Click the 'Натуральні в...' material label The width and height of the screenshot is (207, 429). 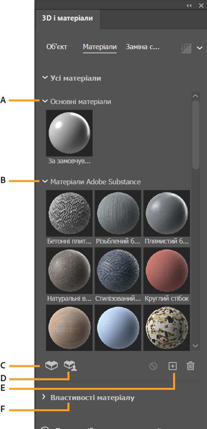pyautogui.click(x=69, y=299)
